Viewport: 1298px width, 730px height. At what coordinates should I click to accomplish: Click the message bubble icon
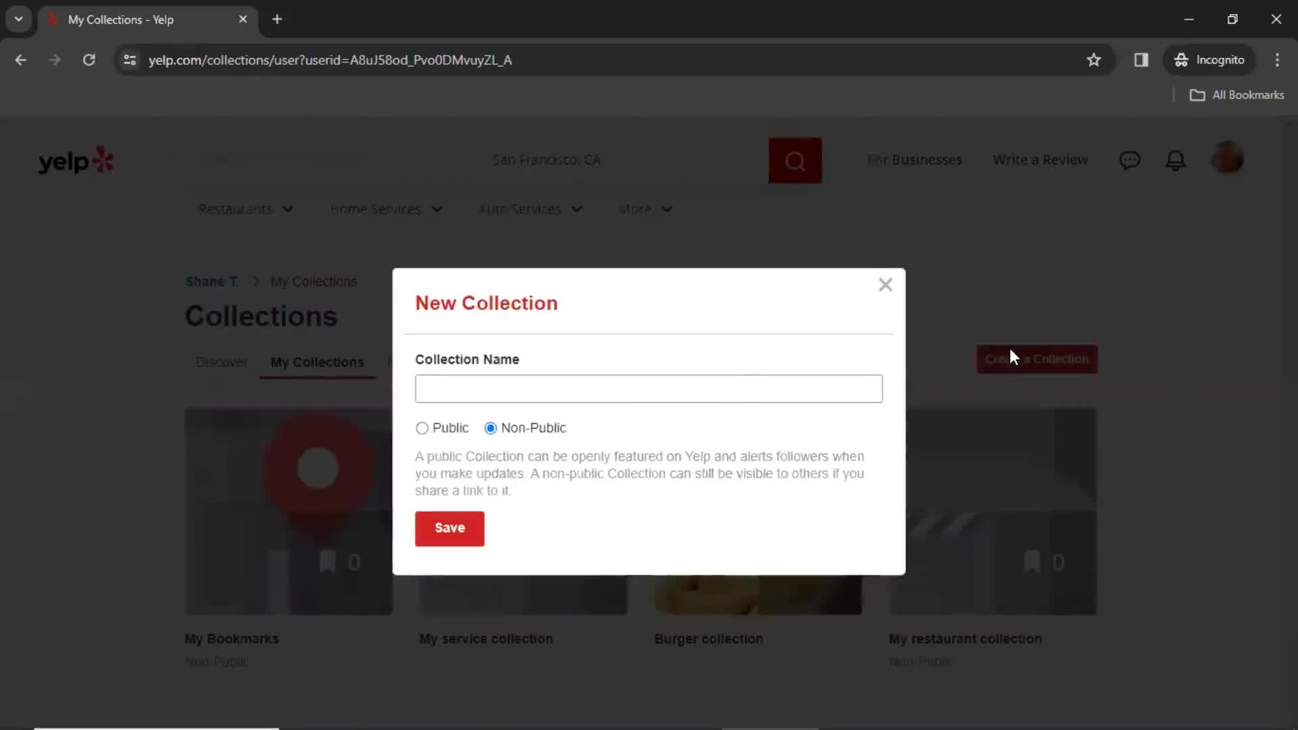click(1130, 160)
